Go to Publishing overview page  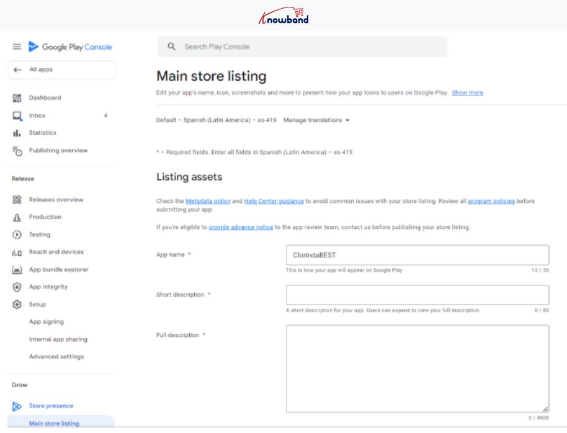tap(58, 151)
